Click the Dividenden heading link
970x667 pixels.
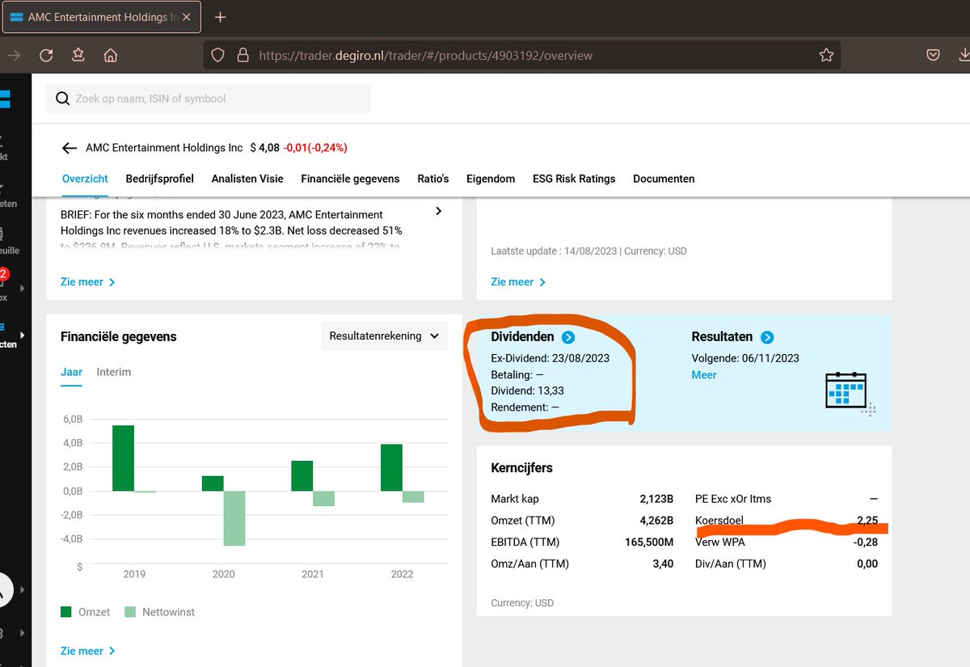pyautogui.click(x=522, y=337)
